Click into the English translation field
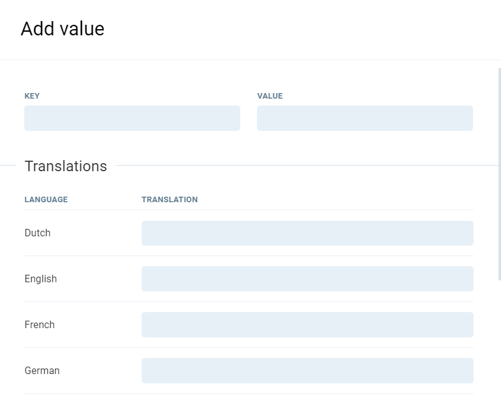The height and width of the screenshot is (397, 501). [307, 279]
